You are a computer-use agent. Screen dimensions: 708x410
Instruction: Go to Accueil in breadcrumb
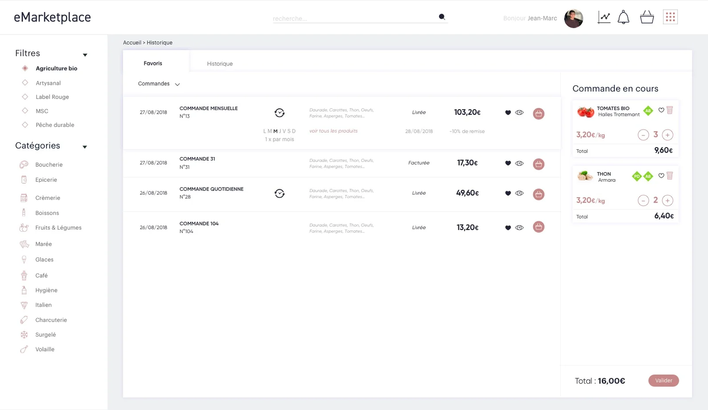point(132,42)
